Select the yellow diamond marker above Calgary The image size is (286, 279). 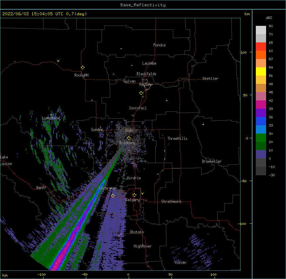pos(134,195)
